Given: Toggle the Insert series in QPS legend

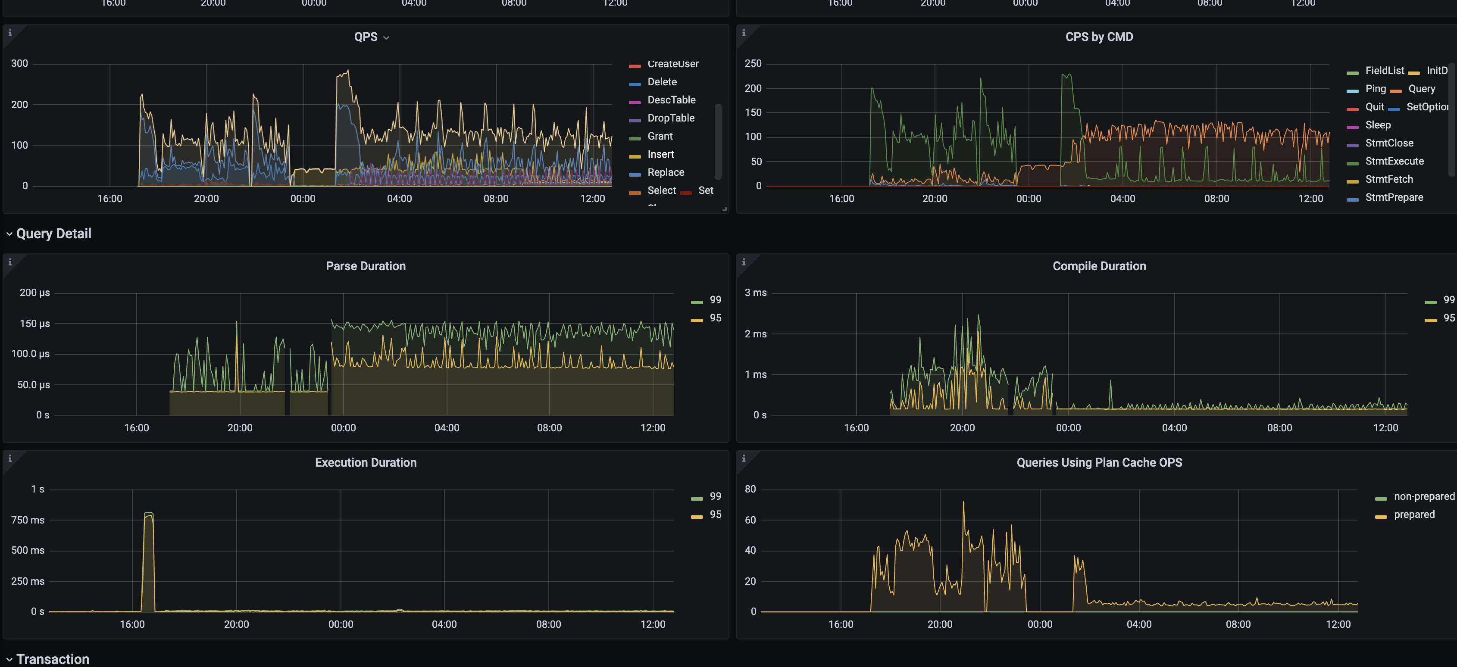Looking at the screenshot, I should tap(661, 154).
